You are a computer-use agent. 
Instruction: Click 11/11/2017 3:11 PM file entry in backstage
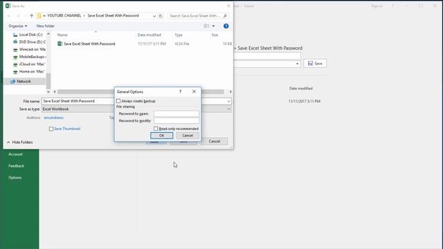pos(305,101)
